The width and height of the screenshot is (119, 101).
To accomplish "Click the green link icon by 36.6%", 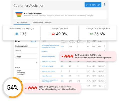I will point(91,34).
